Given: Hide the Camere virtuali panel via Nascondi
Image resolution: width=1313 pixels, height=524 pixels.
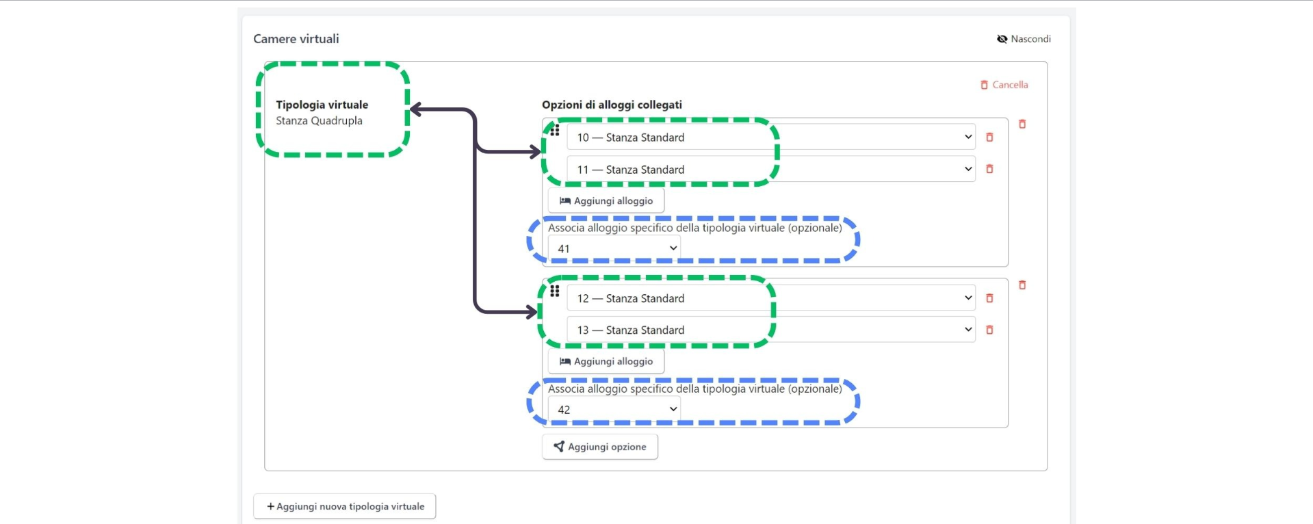Looking at the screenshot, I should coord(1024,39).
